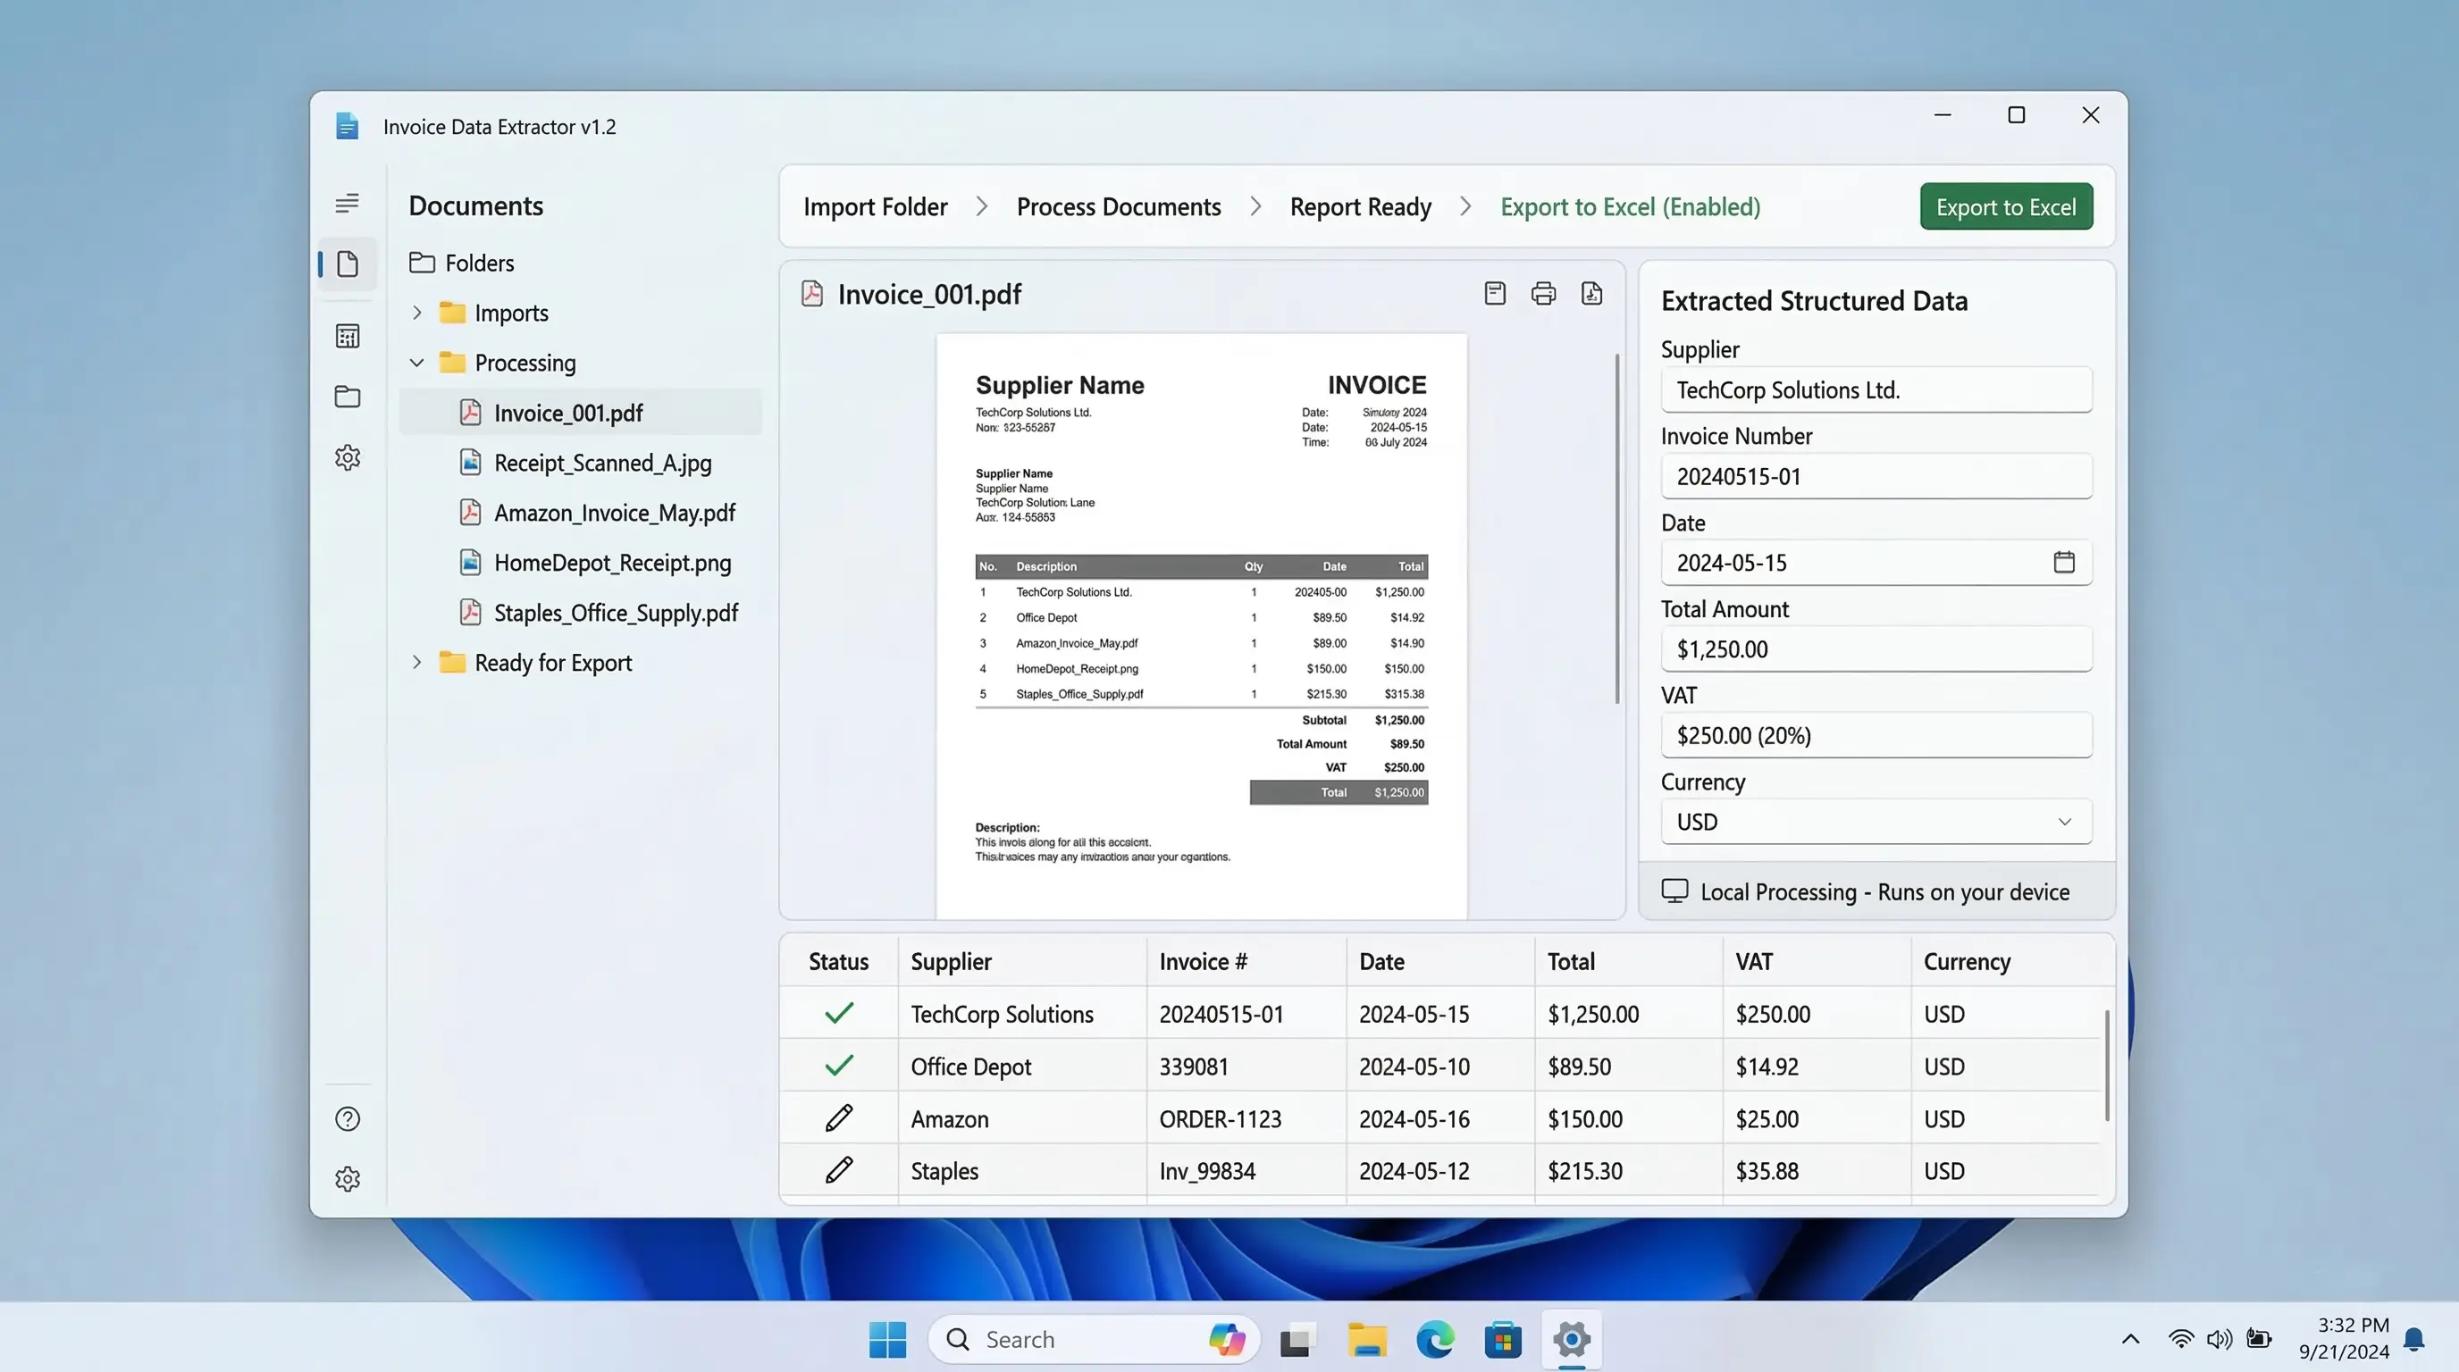Edit the Amazon row with pencil icon
Image resolution: width=2459 pixels, height=1372 pixels.
coord(838,1117)
